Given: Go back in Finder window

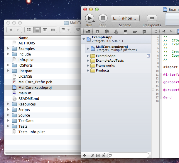Looking at the screenshot, I should coord(11,30).
